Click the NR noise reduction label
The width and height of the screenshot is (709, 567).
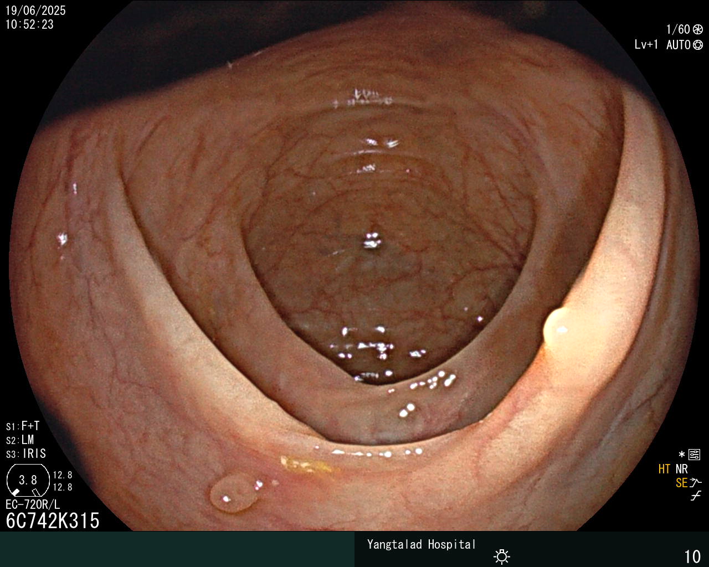(x=682, y=469)
